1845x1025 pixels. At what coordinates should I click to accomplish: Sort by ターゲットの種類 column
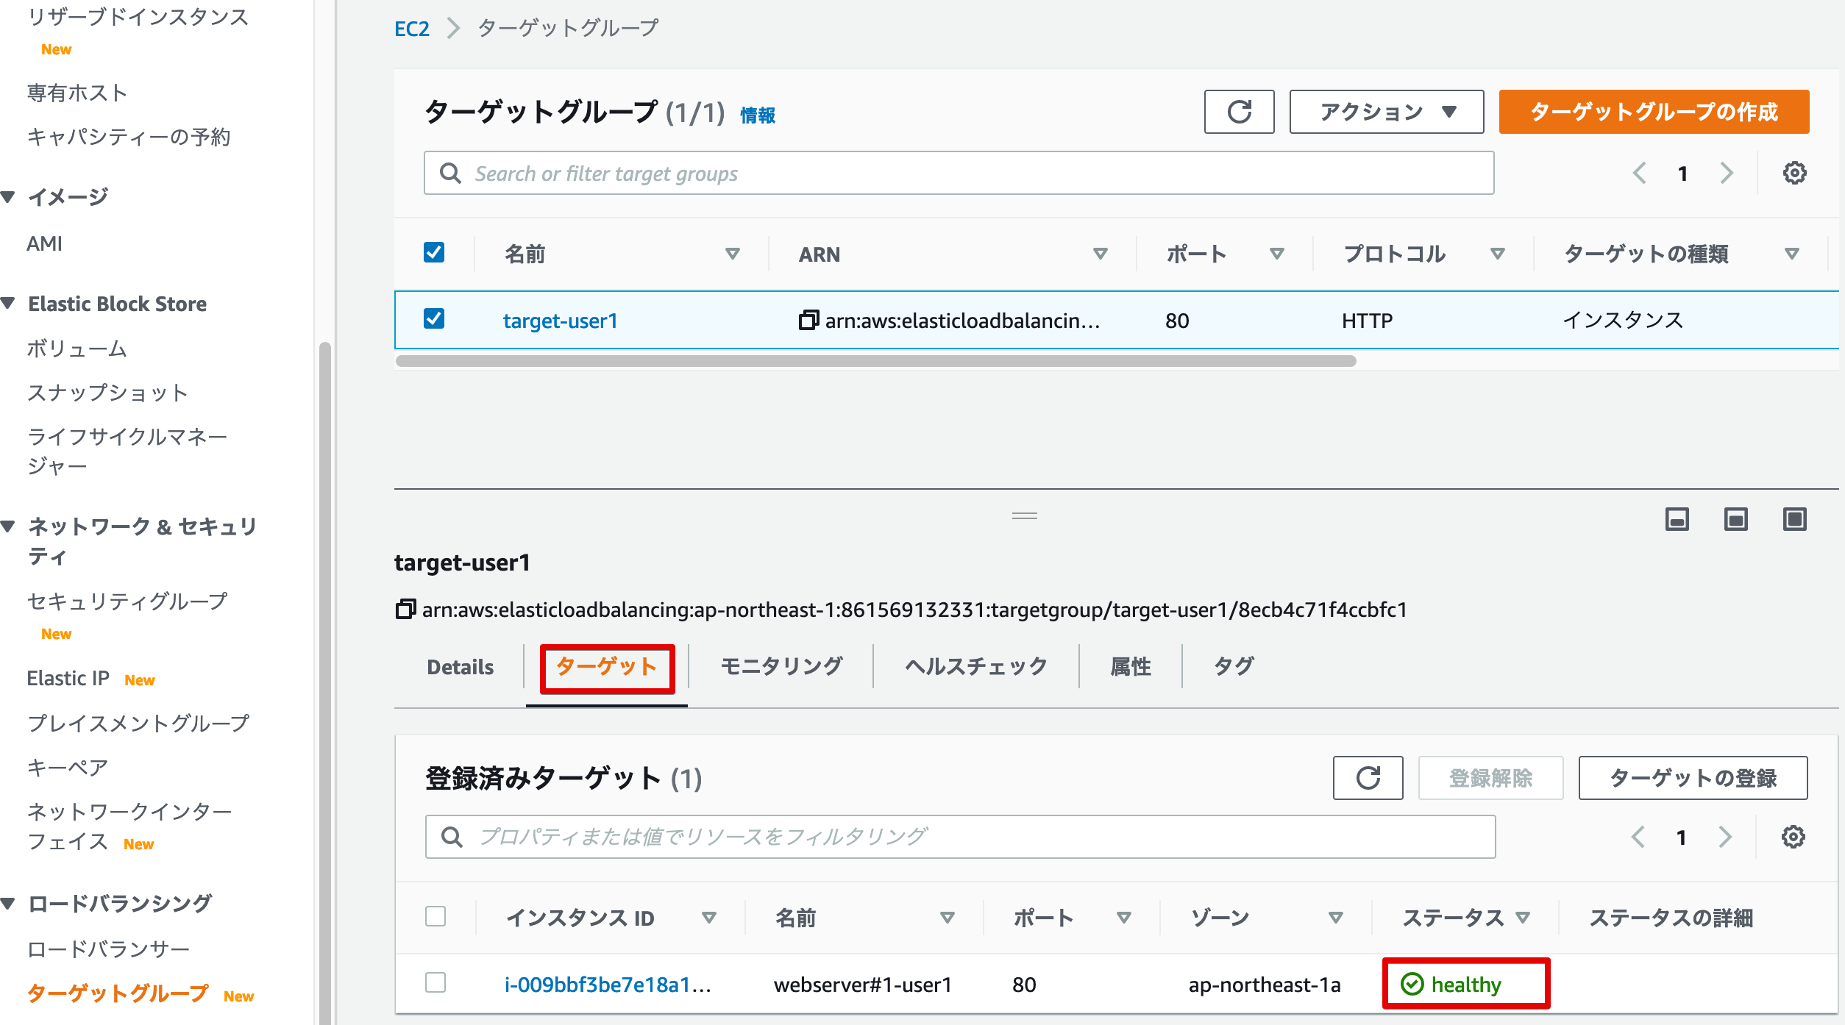click(x=1791, y=254)
